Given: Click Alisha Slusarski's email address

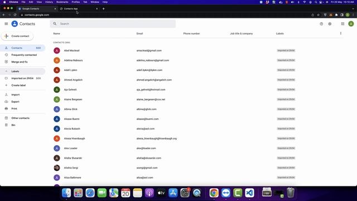Looking at the screenshot, I should point(149,158).
